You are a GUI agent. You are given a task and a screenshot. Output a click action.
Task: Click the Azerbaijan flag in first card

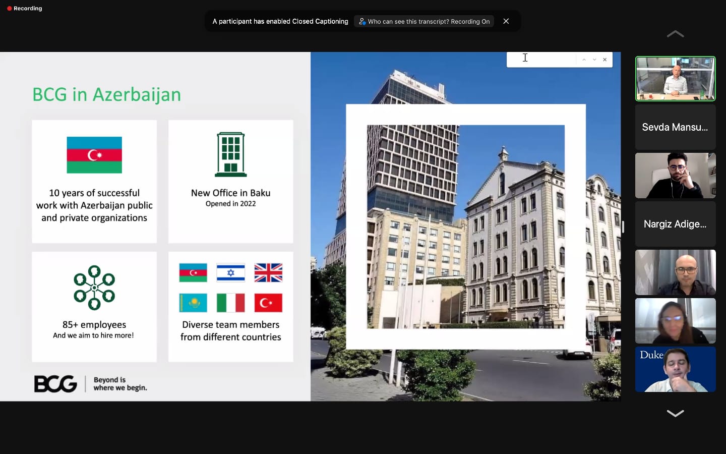94,155
